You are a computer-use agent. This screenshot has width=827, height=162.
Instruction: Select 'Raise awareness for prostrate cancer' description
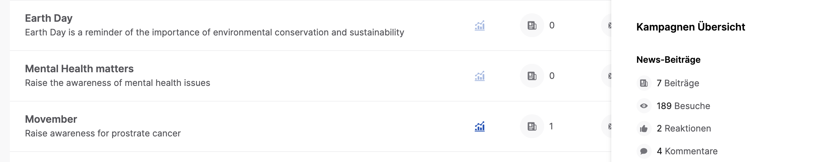pyautogui.click(x=103, y=133)
